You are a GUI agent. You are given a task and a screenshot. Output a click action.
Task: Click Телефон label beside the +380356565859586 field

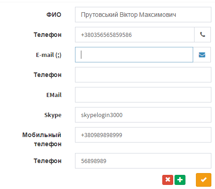48,35
